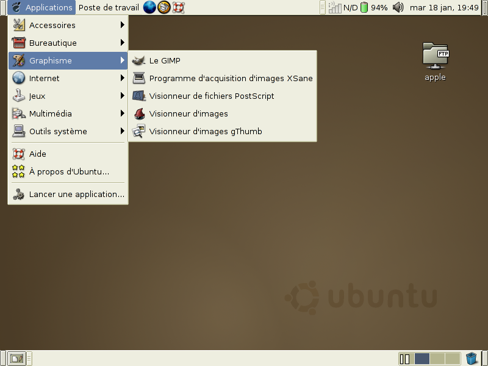Click the GNOME foot icon beside Applications

16,7
